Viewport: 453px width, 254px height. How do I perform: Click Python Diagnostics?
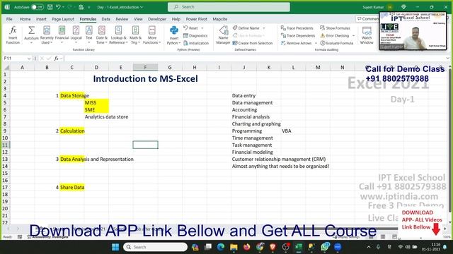tap(195, 36)
